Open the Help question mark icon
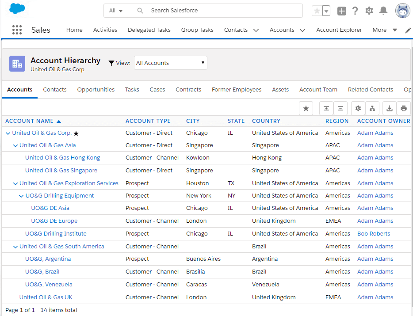Screen dimensions: 413x316 coord(355,11)
